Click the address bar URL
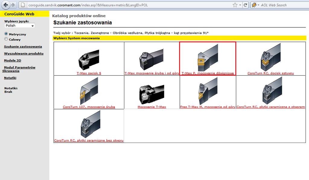This screenshot has height=180, width=309. click(x=88, y=5)
